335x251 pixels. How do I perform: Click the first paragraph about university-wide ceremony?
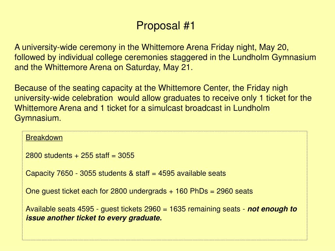(x=165, y=57)
